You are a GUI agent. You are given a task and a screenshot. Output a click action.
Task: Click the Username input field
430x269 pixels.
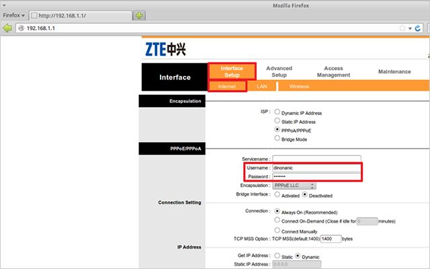pyautogui.click(x=316, y=167)
